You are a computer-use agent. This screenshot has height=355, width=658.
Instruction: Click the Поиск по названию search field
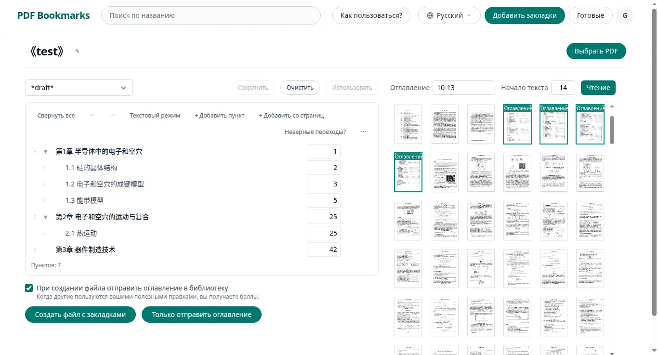click(211, 15)
